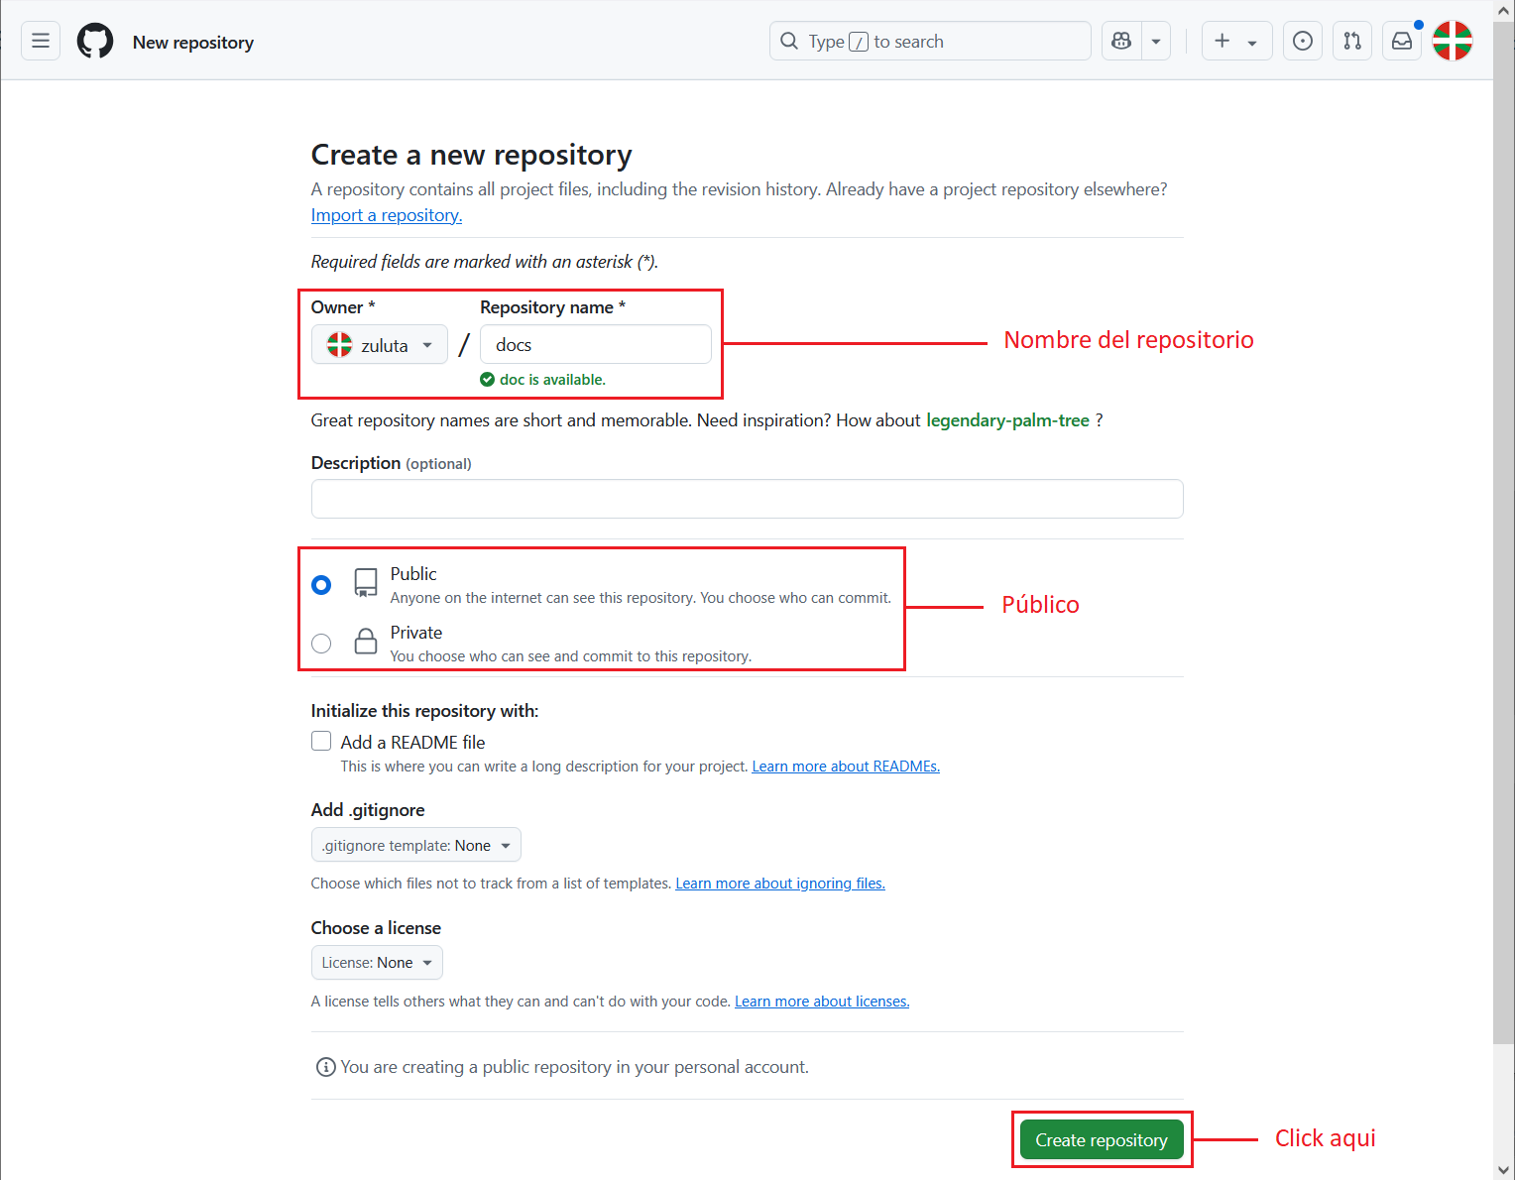
Task: Expand the License None dropdown
Action: (377, 963)
